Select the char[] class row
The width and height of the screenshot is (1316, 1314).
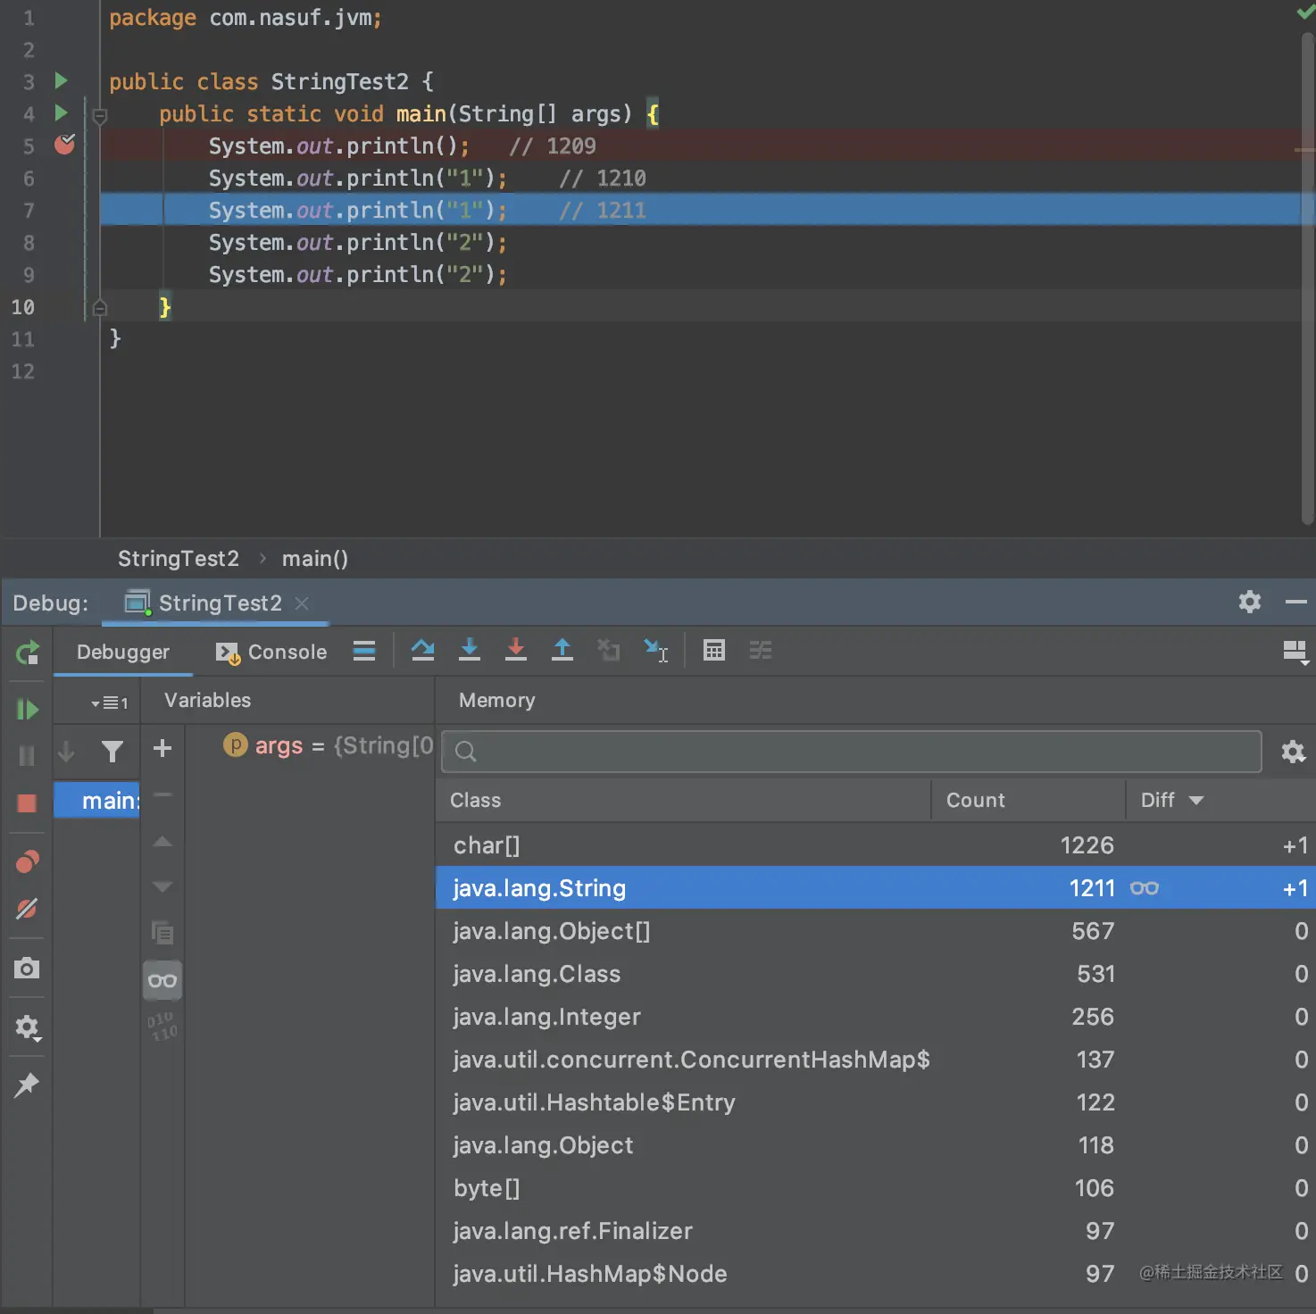coord(875,845)
